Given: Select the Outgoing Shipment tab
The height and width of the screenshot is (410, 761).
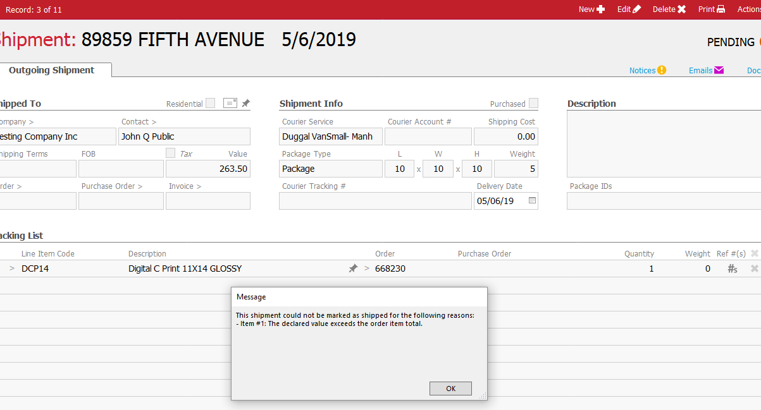Looking at the screenshot, I should [x=52, y=70].
